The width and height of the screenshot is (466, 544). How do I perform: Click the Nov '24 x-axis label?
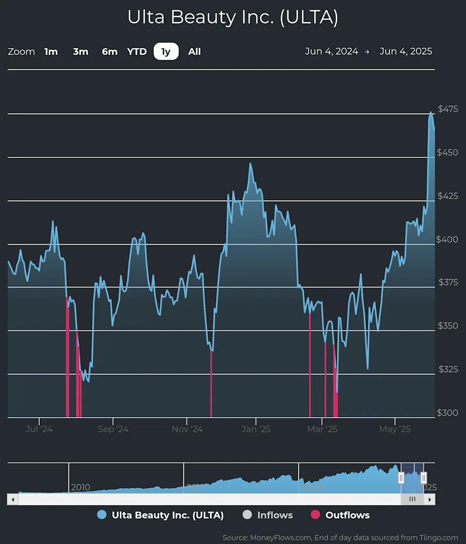tap(187, 429)
